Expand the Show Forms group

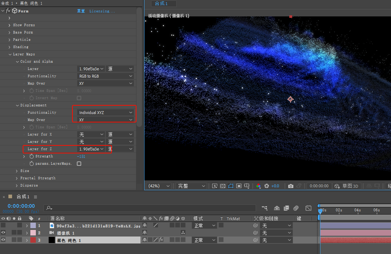pyautogui.click(x=10, y=25)
